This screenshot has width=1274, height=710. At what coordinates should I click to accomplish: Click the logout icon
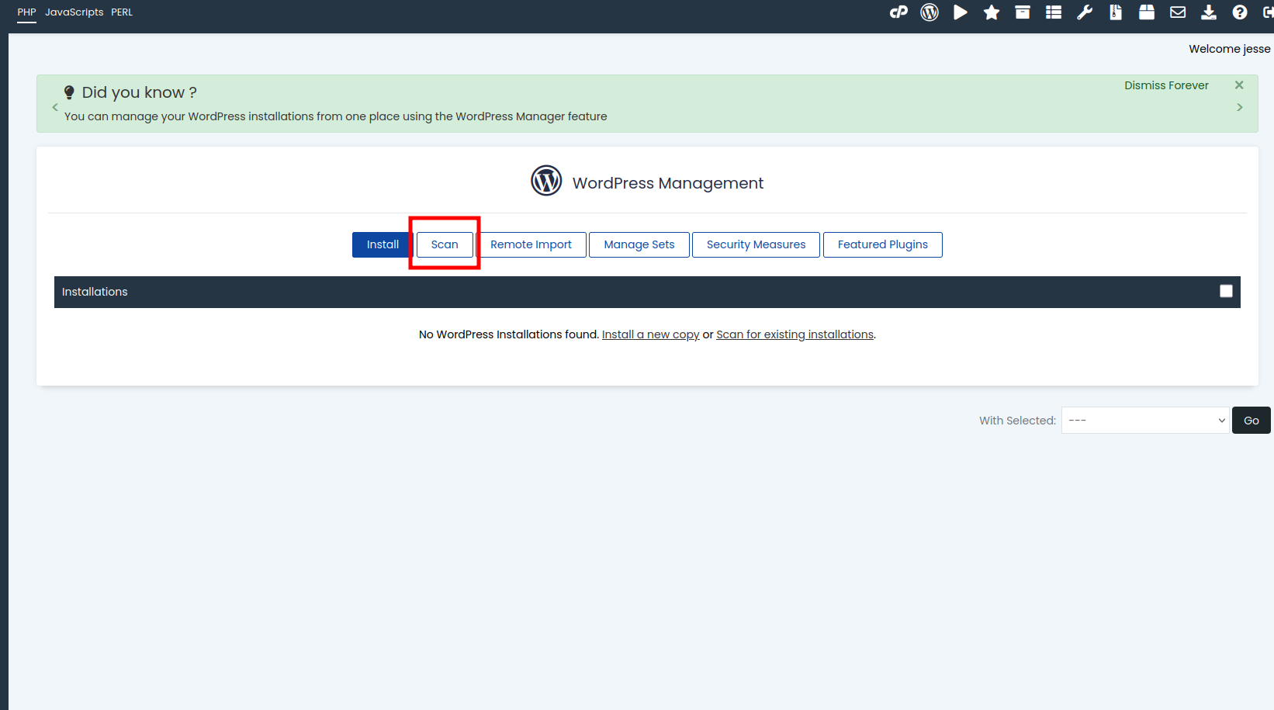pos(1268,12)
